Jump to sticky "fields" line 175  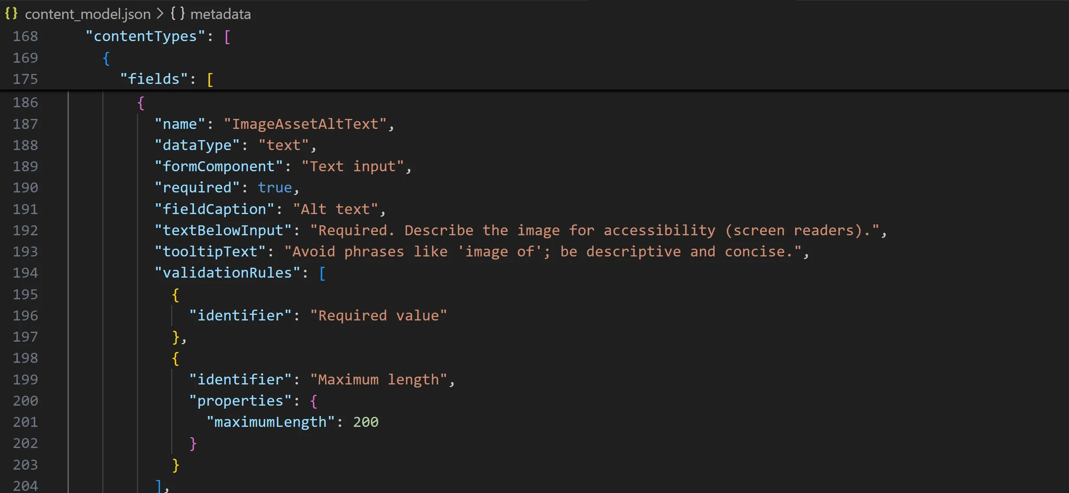(153, 79)
